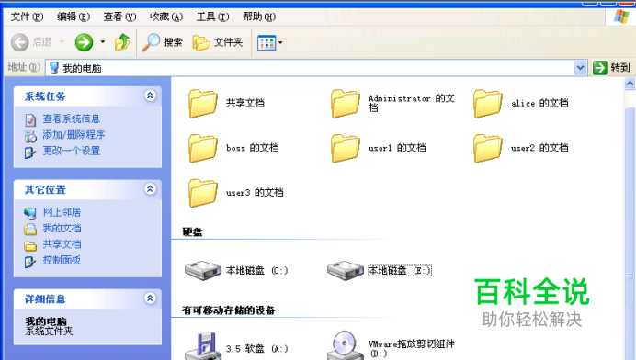Select the boss 的文档 folder icon
636x360 pixels.
pos(203,149)
